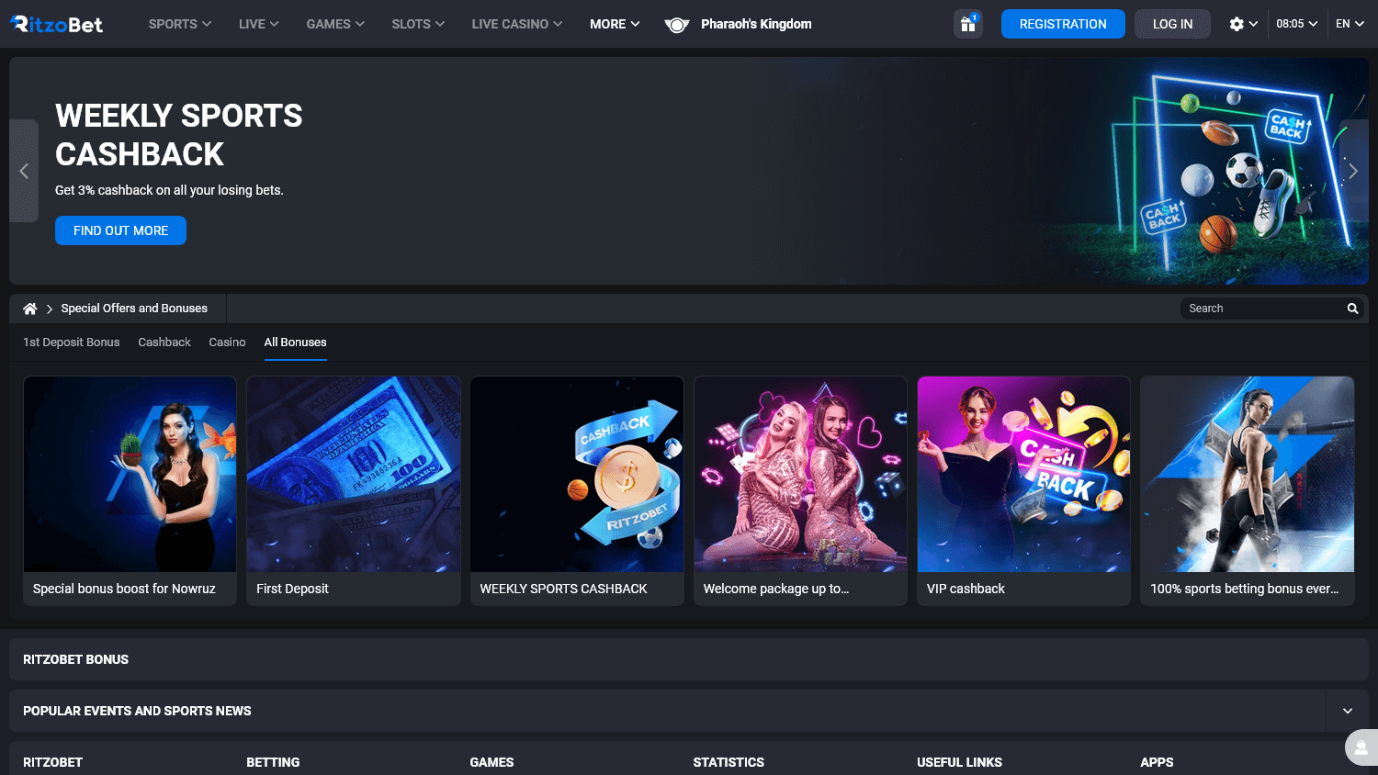Expand the LIVE menu

(259, 24)
